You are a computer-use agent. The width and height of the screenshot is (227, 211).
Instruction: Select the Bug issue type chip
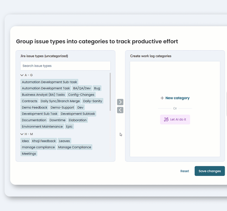tap(97, 88)
